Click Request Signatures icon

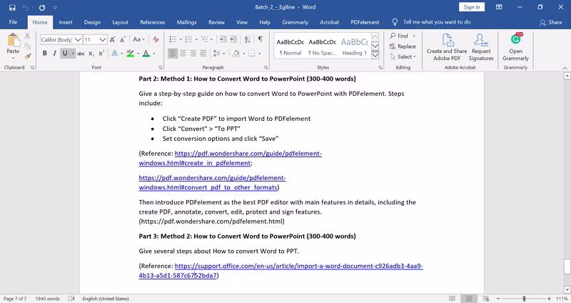click(480, 47)
